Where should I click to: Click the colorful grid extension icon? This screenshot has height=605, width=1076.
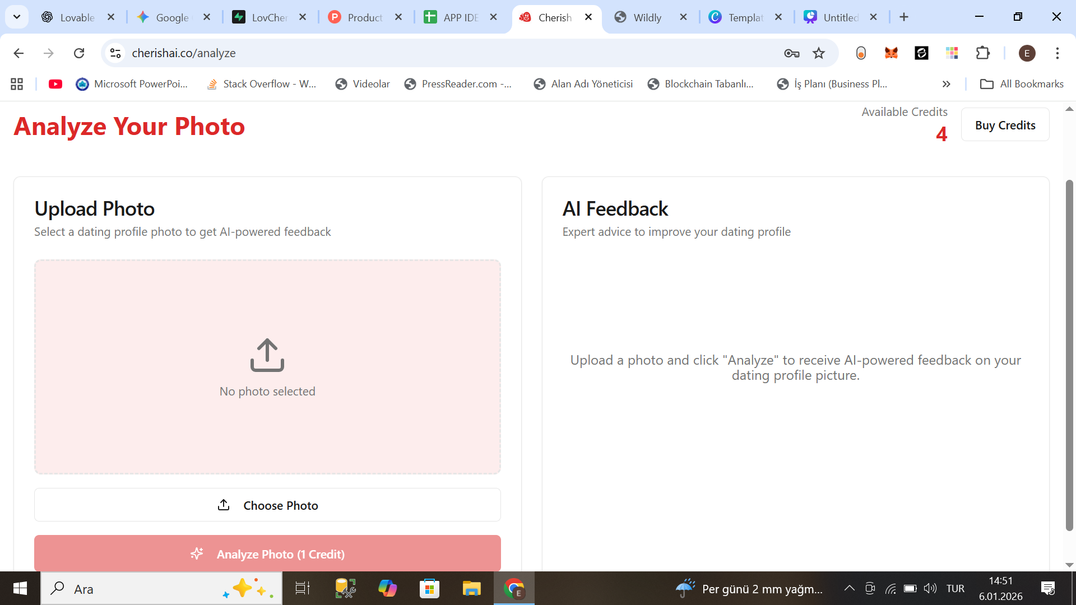(x=952, y=53)
